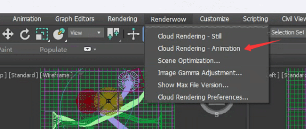Screen dimensions: 306x129
Task: Toggle the ribbon minimize button
Action: click(88, 49)
